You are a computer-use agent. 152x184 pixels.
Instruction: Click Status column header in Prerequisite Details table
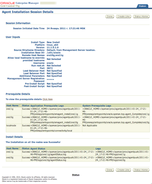point(26,105)
